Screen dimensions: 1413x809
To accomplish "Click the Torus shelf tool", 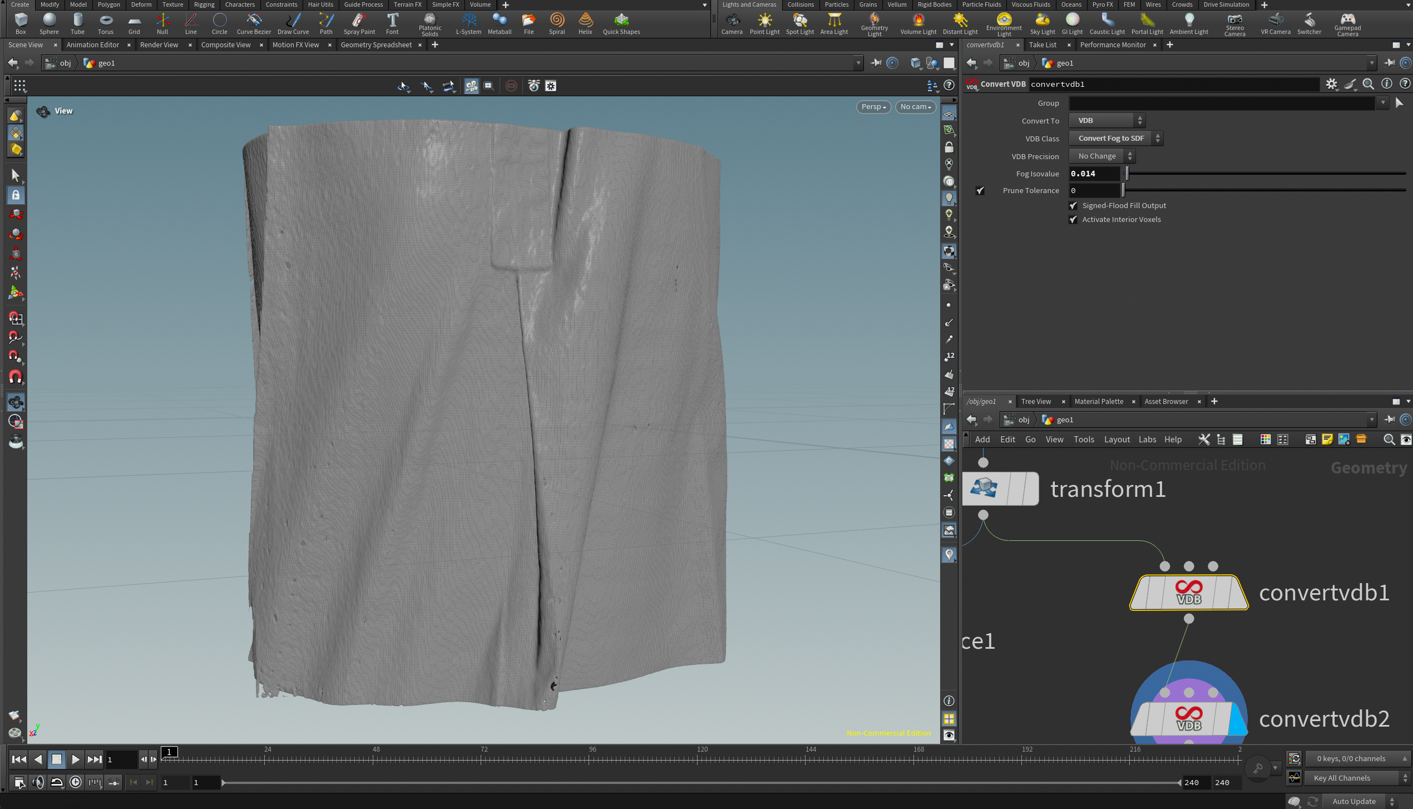I will coord(105,23).
